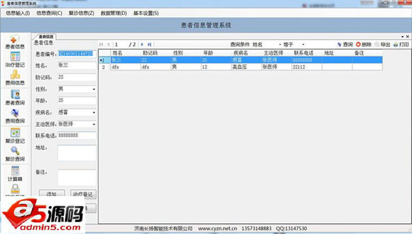The width and height of the screenshot is (412, 234).
Task: Click 导出 export toolbar button
Action: (x=382, y=44)
